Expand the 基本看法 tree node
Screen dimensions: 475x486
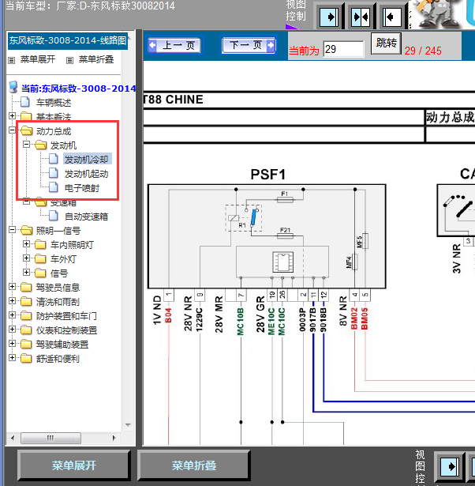coord(12,115)
